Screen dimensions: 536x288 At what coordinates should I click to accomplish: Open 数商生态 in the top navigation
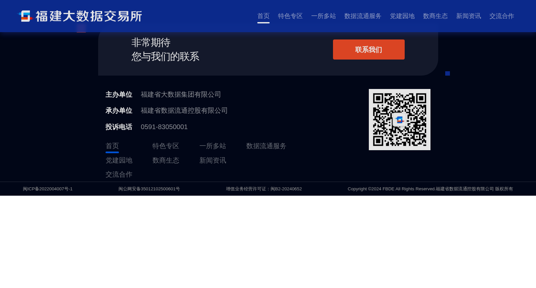pyautogui.click(x=435, y=16)
